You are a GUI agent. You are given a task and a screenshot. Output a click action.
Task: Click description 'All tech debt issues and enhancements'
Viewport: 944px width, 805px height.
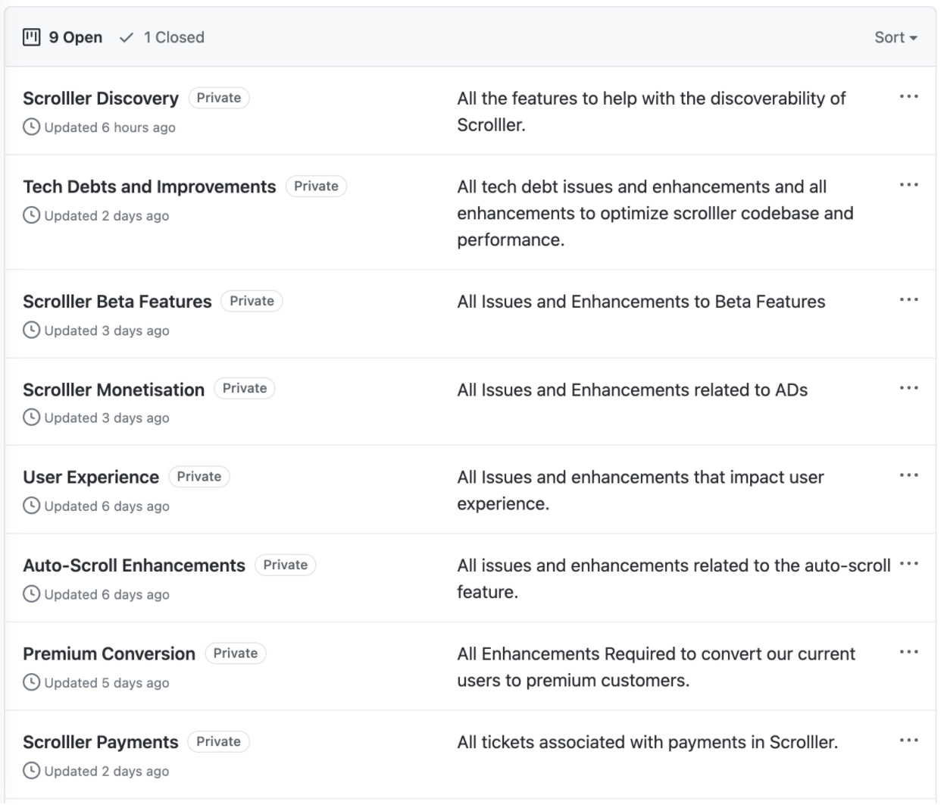[655, 213]
